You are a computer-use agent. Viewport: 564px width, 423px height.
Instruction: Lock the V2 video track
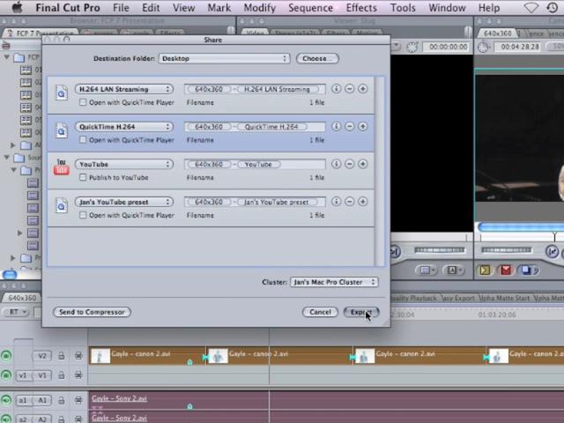(62, 356)
